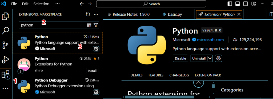Open Manage gear for Python Debugger

pyautogui.click(x=96, y=92)
